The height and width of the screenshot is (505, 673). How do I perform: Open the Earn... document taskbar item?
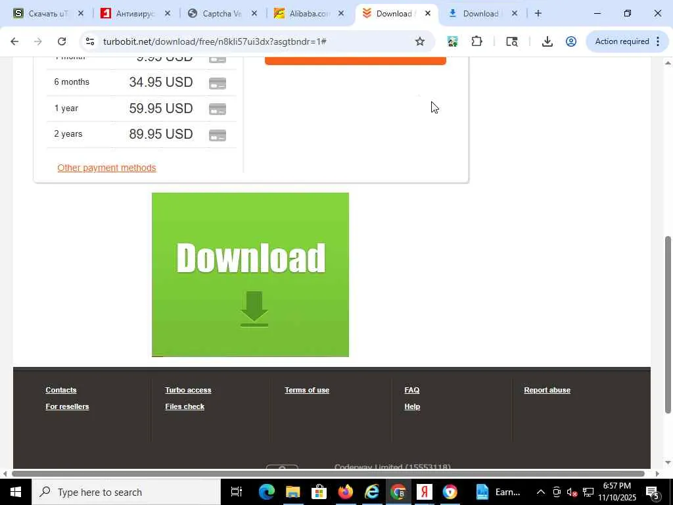pos(498,492)
